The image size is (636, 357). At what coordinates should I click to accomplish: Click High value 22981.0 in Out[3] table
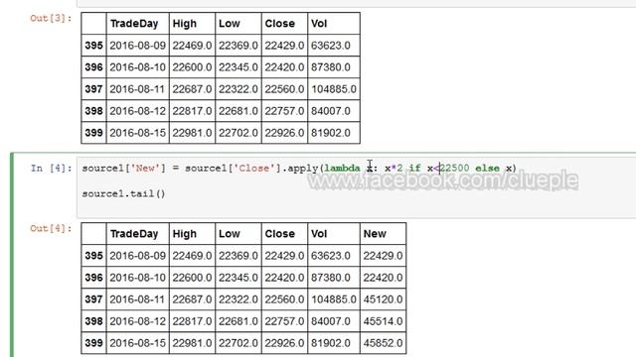[x=192, y=133]
